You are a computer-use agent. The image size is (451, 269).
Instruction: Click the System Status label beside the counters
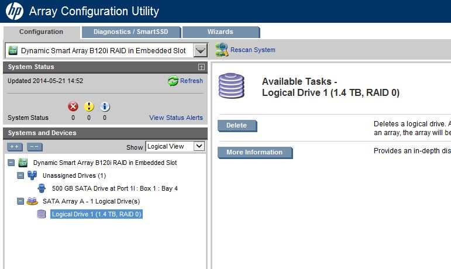(x=28, y=118)
